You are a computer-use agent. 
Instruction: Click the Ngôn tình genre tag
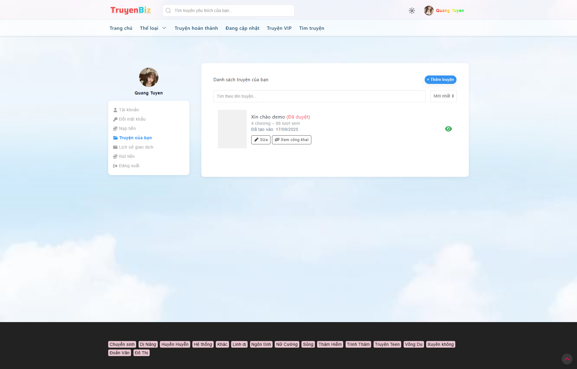click(x=261, y=344)
